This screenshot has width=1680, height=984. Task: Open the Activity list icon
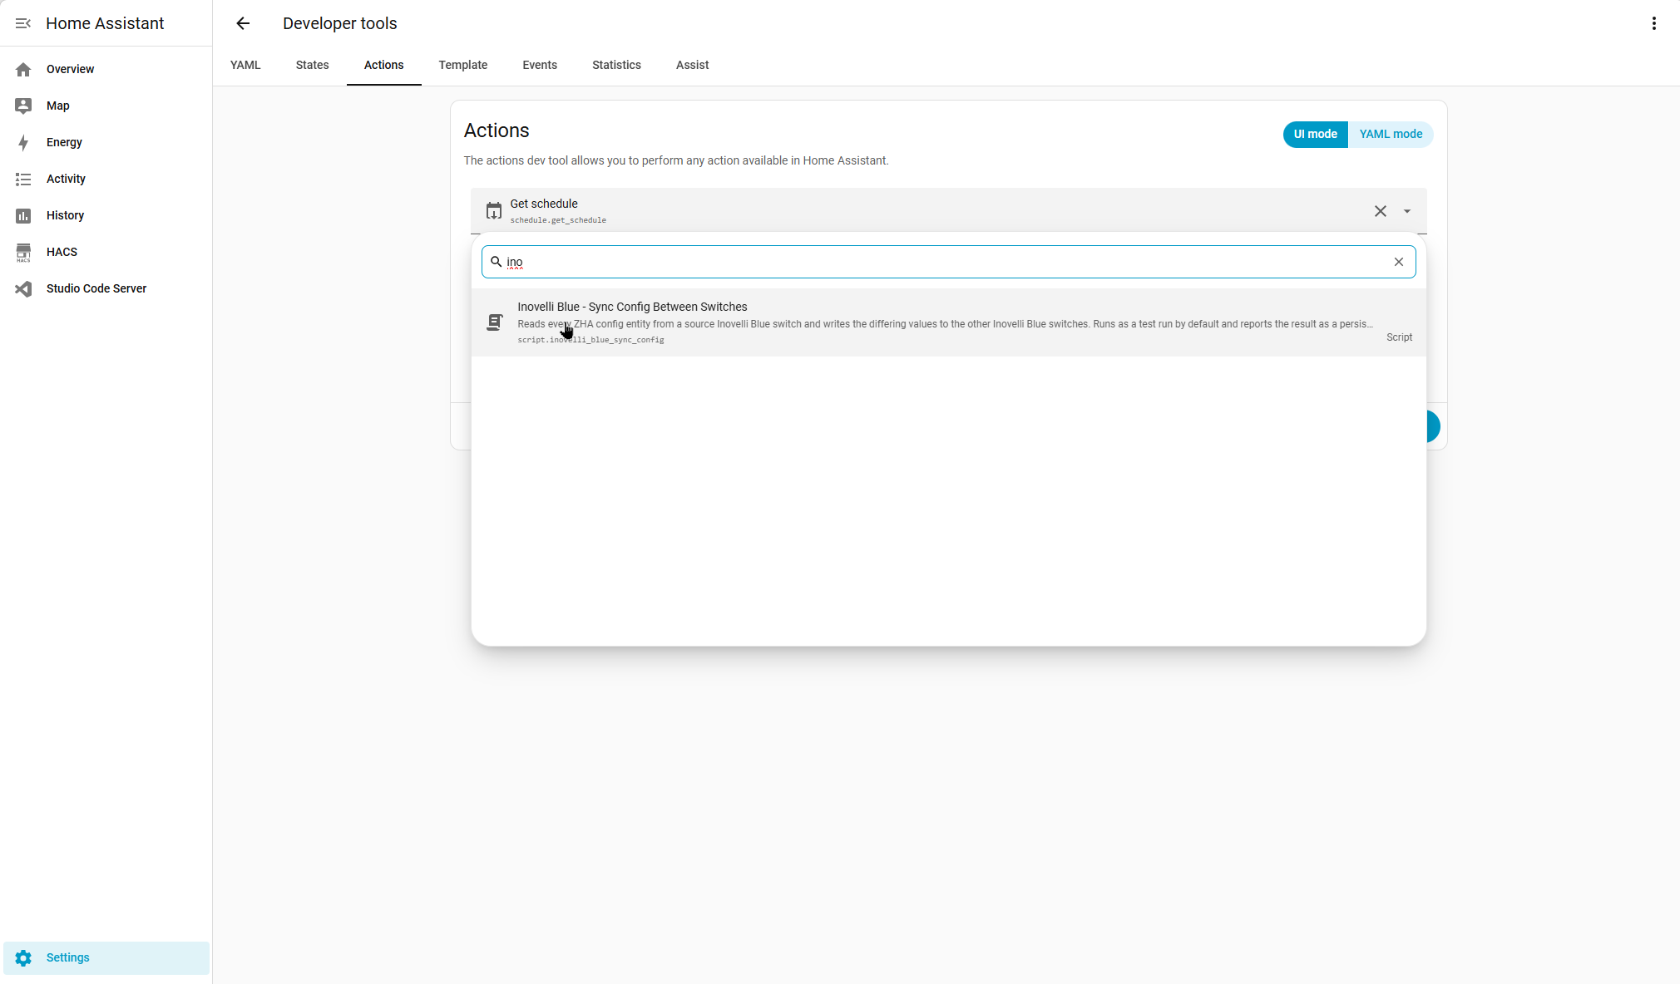(x=23, y=179)
